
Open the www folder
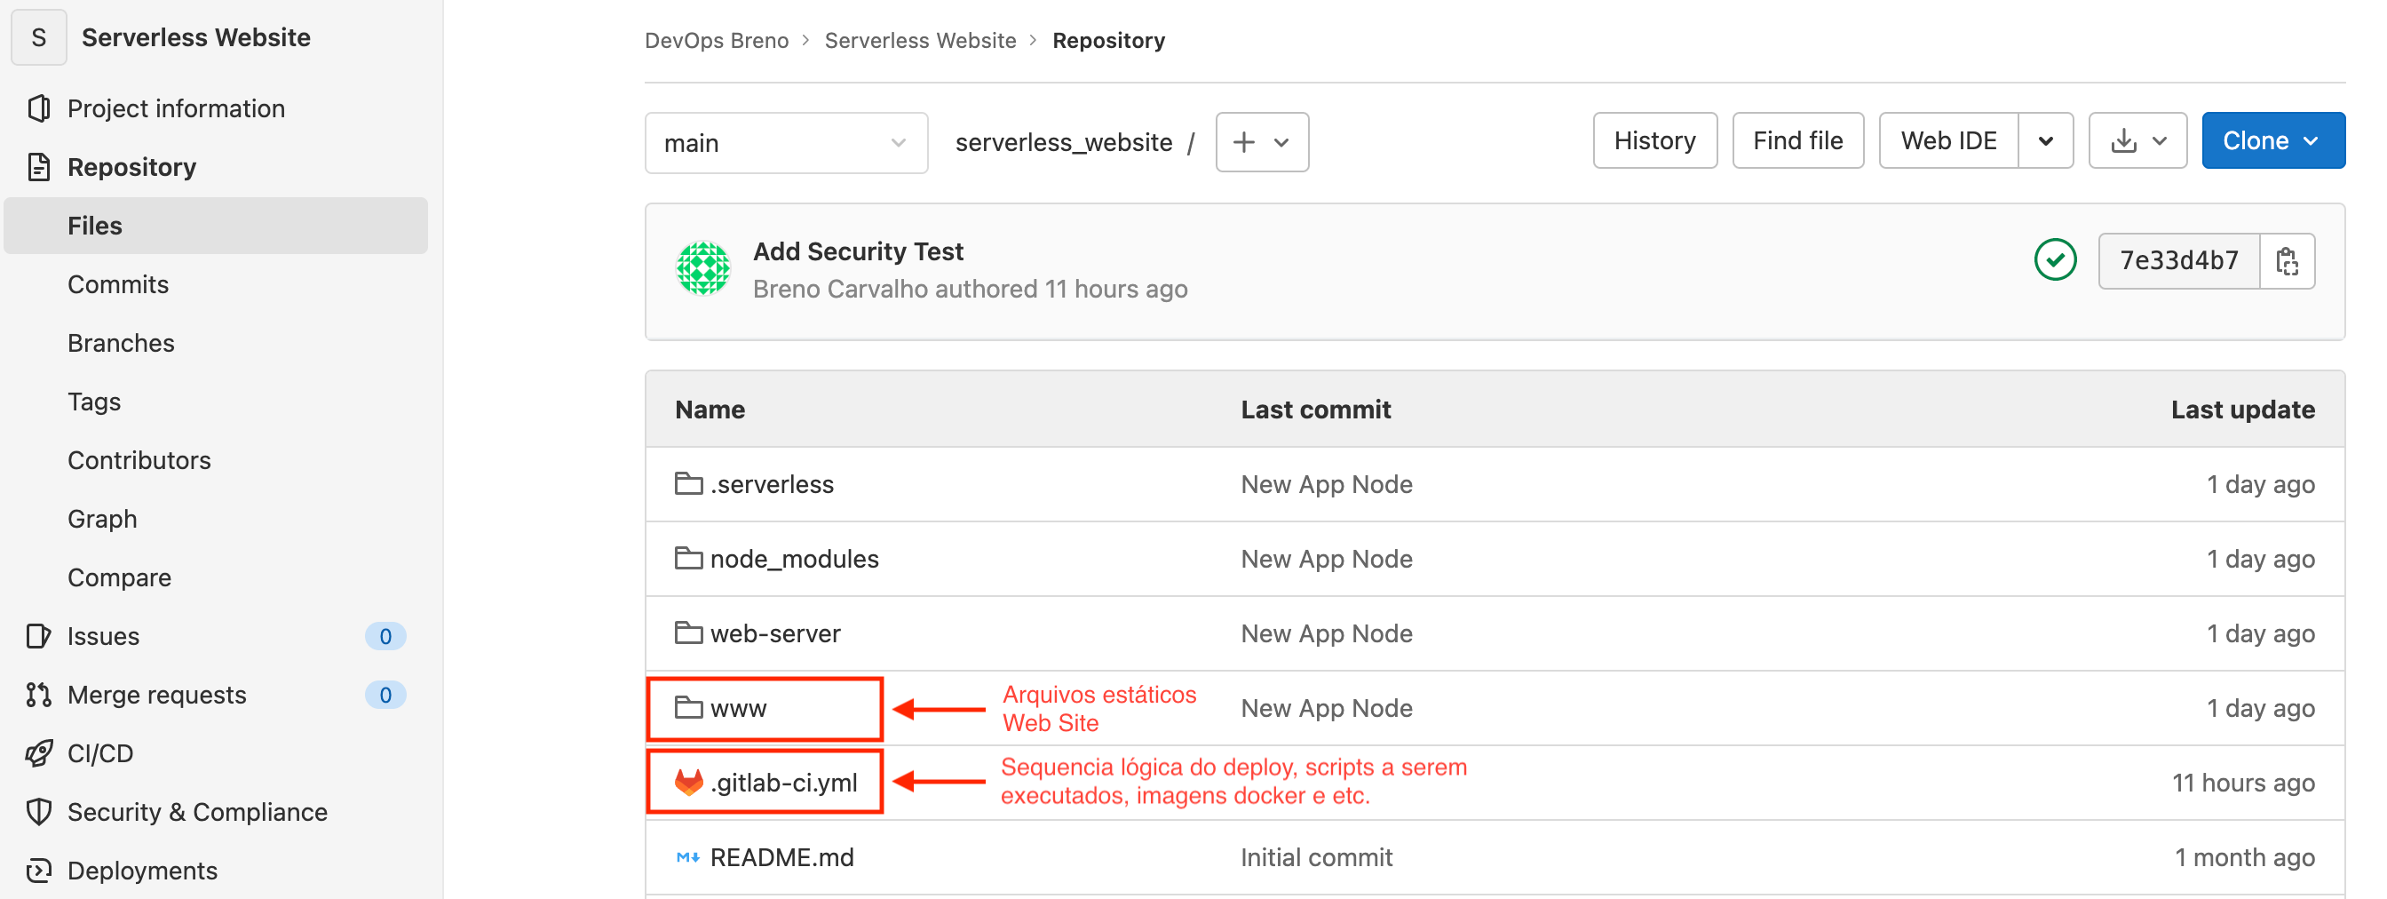pos(738,709)
